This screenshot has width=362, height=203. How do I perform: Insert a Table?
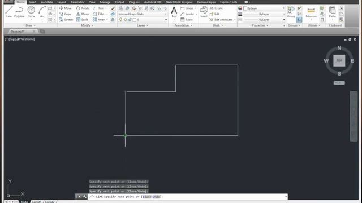coord(187,20)
